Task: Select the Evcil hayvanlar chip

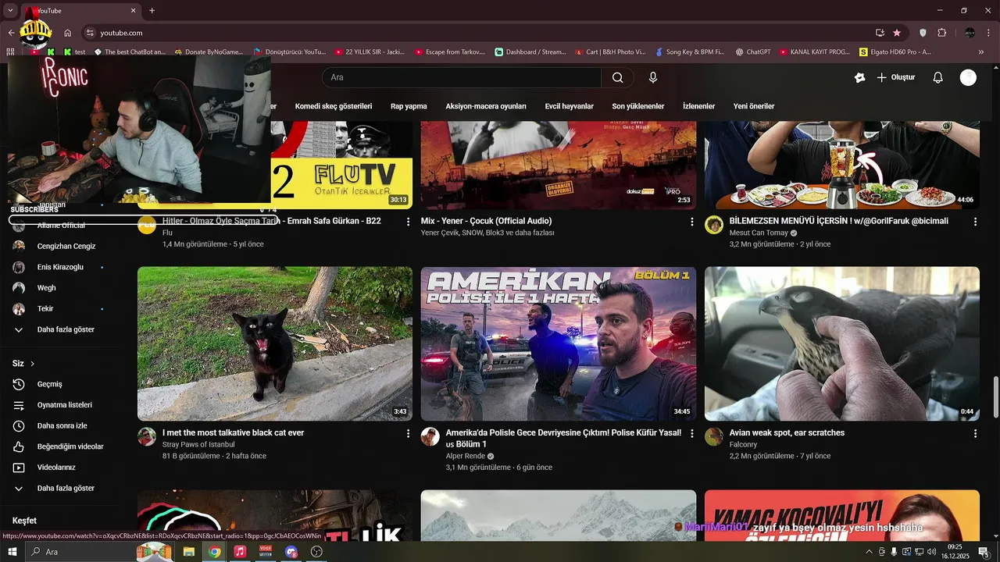Action: coord(570,106)
